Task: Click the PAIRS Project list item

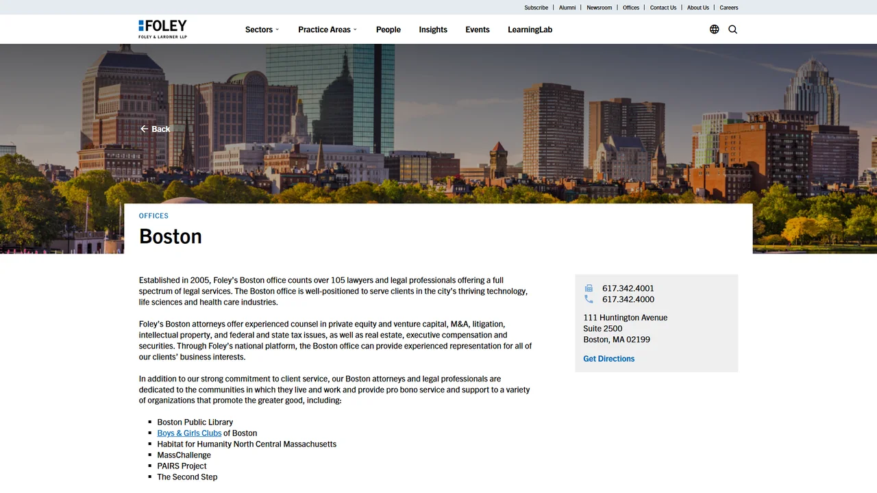Action: pos(182,466)
